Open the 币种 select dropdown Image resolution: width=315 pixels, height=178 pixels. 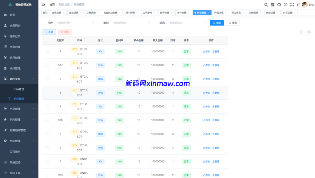tap(76, 23)
